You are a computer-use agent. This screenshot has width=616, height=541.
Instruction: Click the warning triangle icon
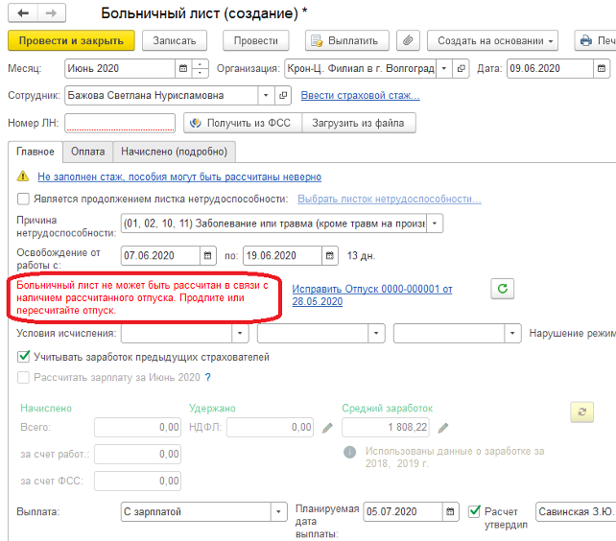(x=23, y=176)
